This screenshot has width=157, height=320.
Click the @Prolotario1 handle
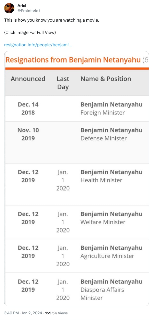(x=29, y=11)
